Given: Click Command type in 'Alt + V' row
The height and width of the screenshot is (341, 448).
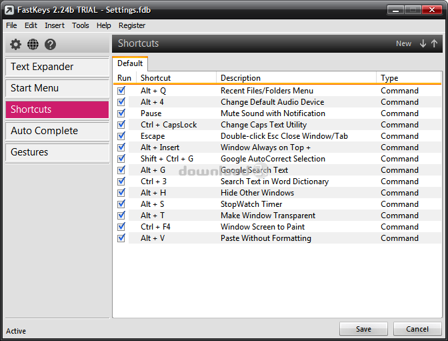Looking at the screenshot, I should click(x=399, y=238).
